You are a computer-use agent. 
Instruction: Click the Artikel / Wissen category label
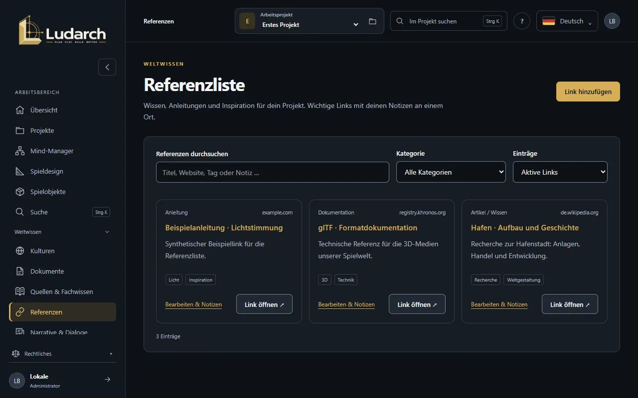[489, 212]
